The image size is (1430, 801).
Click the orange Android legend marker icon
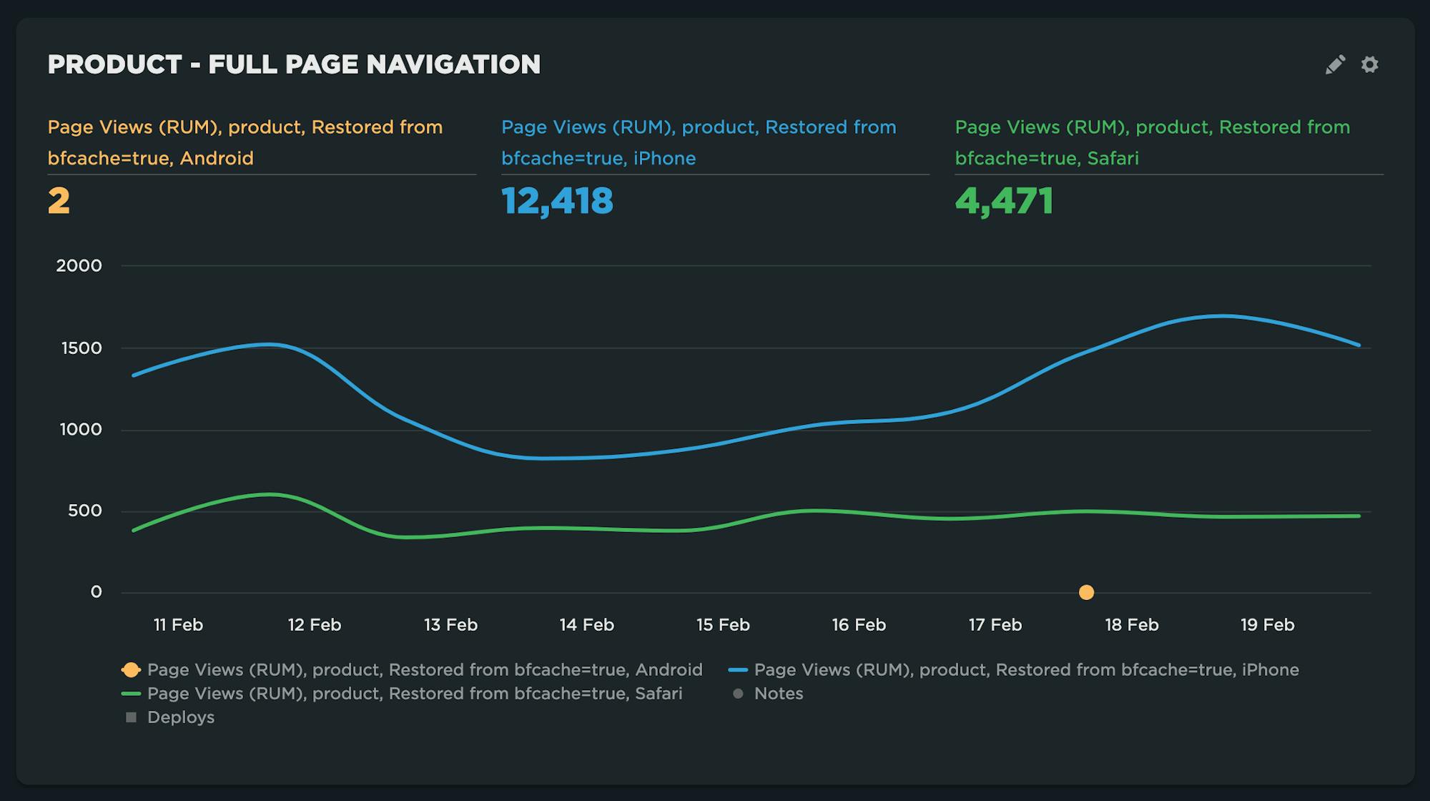[131, 670]
